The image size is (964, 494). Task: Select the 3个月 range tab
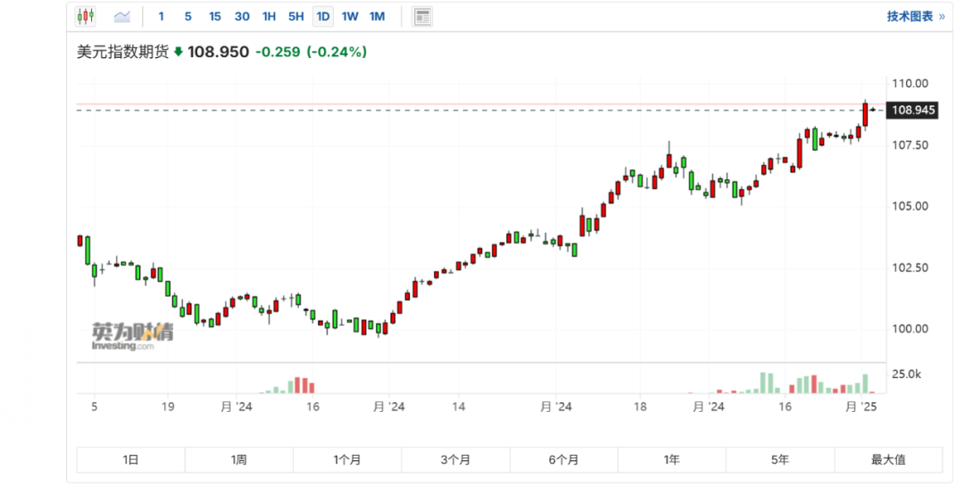click(x=455, y=460)
